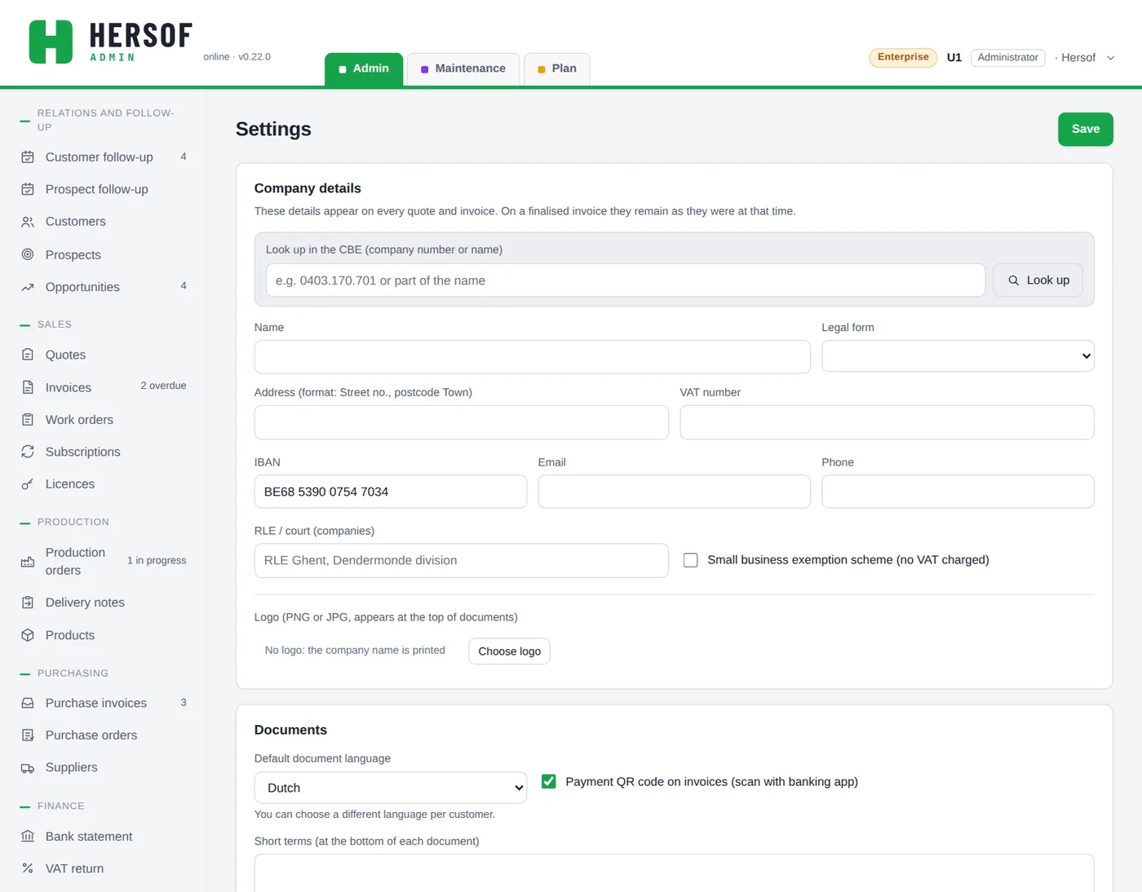Click the Production orders factory icon
Image resolution: width=1142 pixels, height=892 pixels.
point(28,562)
